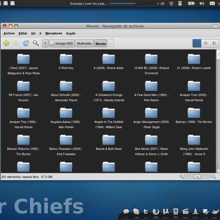Select the Beavis & Butt-Head folder
This screenshot has width=220, height=220.
tap(108, 142)
